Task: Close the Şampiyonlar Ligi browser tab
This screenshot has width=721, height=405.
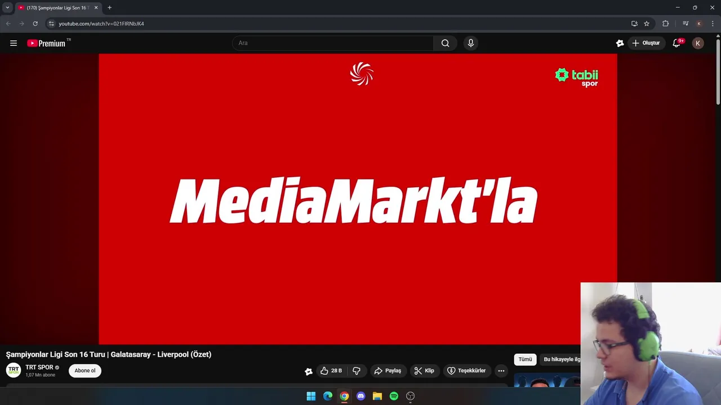Action: 96,8
